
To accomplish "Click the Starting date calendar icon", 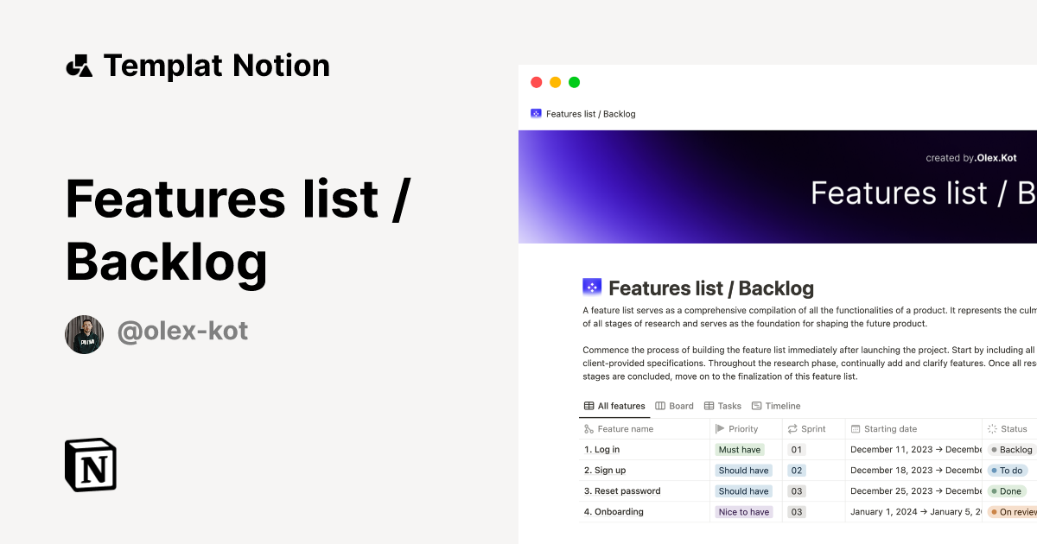I will (856, 428).
